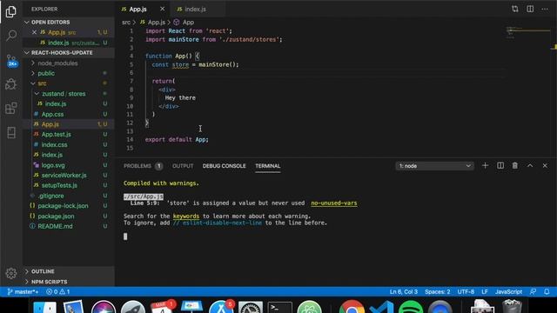Maximize the panel with the up chevron
This screenshot has width=557, height=313.
pos(530,166)
